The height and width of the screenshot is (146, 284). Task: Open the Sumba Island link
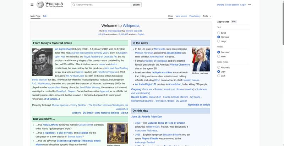click(x=75, y=136)
